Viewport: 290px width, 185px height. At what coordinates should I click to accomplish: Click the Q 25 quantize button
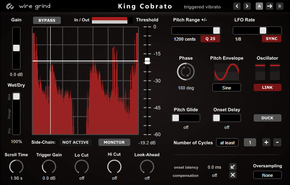pos(210,39)
